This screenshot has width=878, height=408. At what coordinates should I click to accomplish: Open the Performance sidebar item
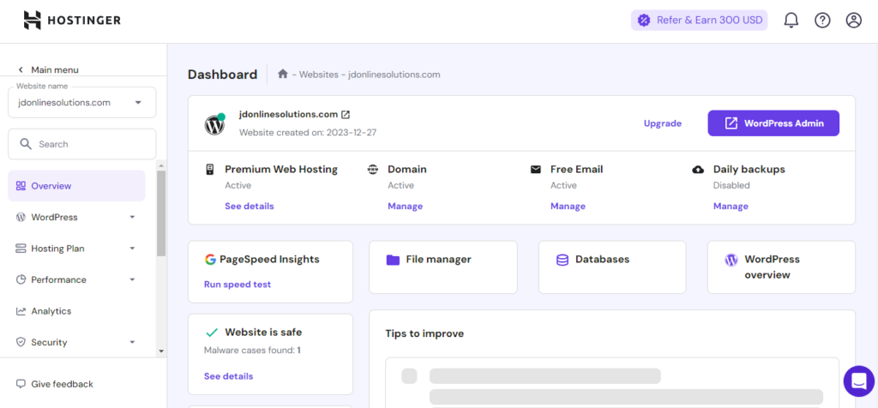click(x=76, y=279)
